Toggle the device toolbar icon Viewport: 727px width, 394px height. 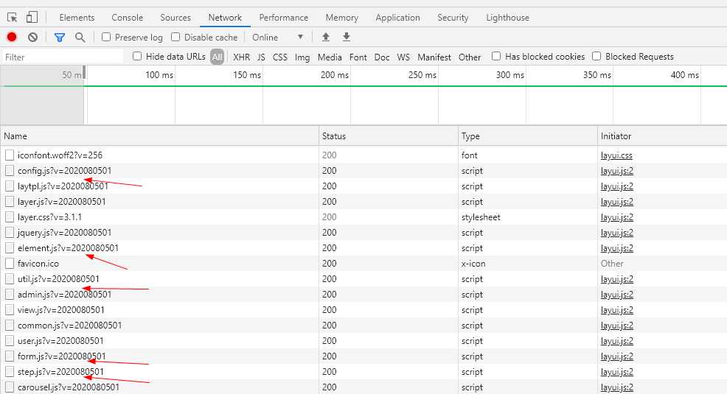click(32, 18)
